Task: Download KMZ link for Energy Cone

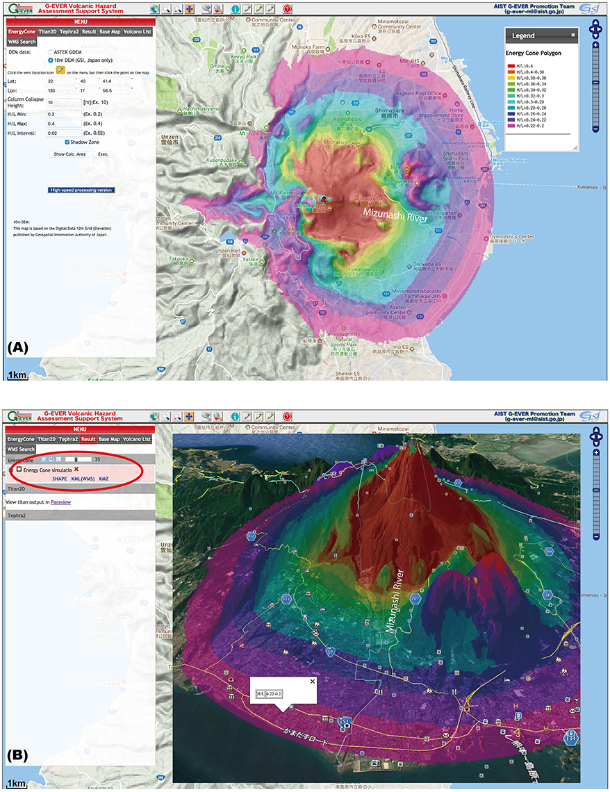Action: point(104,479)
